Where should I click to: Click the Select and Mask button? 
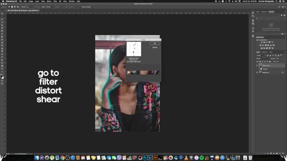[x=86, y=7]
